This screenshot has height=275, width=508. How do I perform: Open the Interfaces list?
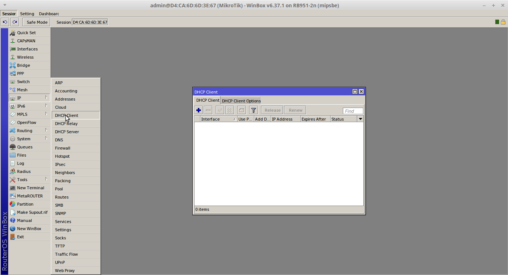click(29, 49)
